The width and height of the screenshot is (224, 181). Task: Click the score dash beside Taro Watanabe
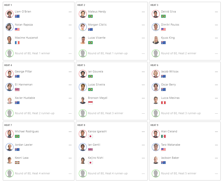point(216,145)
